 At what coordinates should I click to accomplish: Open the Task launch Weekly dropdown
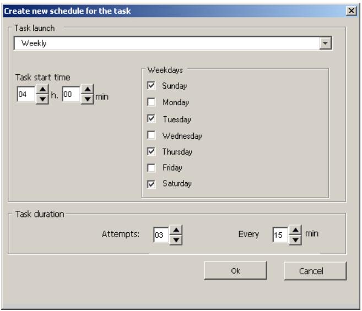325,43
